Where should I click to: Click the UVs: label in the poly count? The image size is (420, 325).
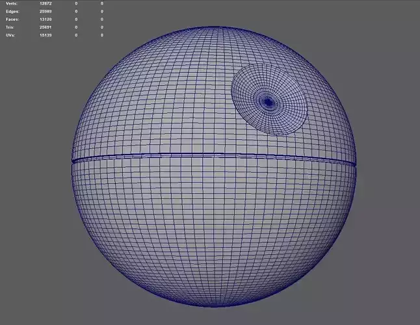click(10, 35)
